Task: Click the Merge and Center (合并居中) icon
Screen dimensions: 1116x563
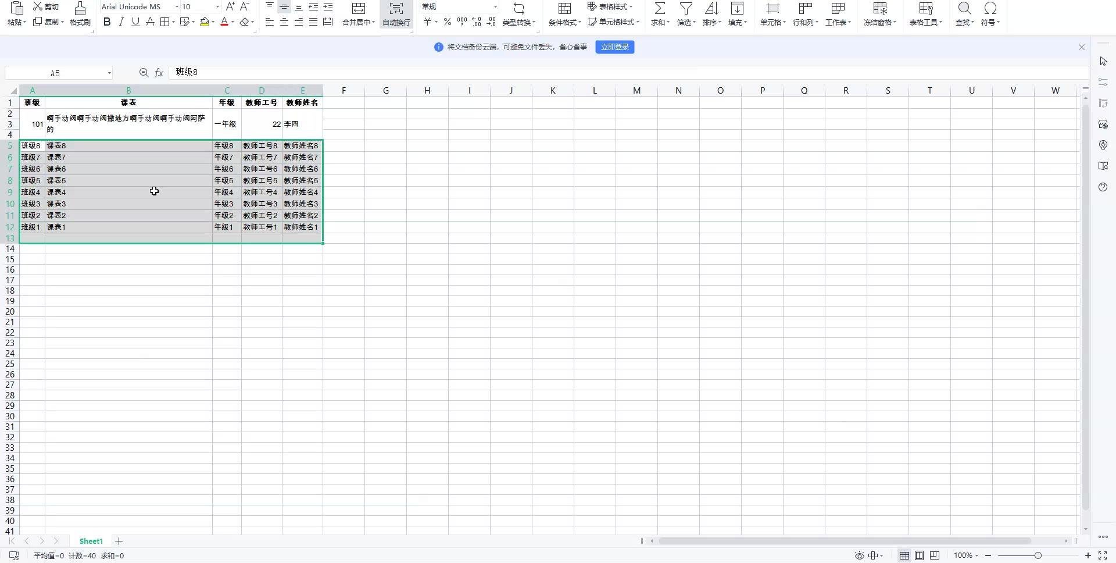Action: click(359, 8)
